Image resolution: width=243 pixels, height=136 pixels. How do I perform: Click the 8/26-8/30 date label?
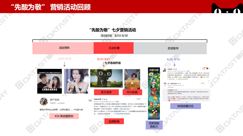click(173, 59)
